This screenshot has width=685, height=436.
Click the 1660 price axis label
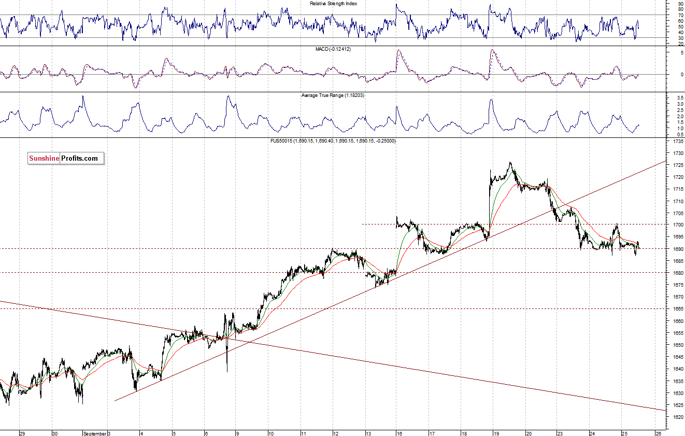click(678, 321)
